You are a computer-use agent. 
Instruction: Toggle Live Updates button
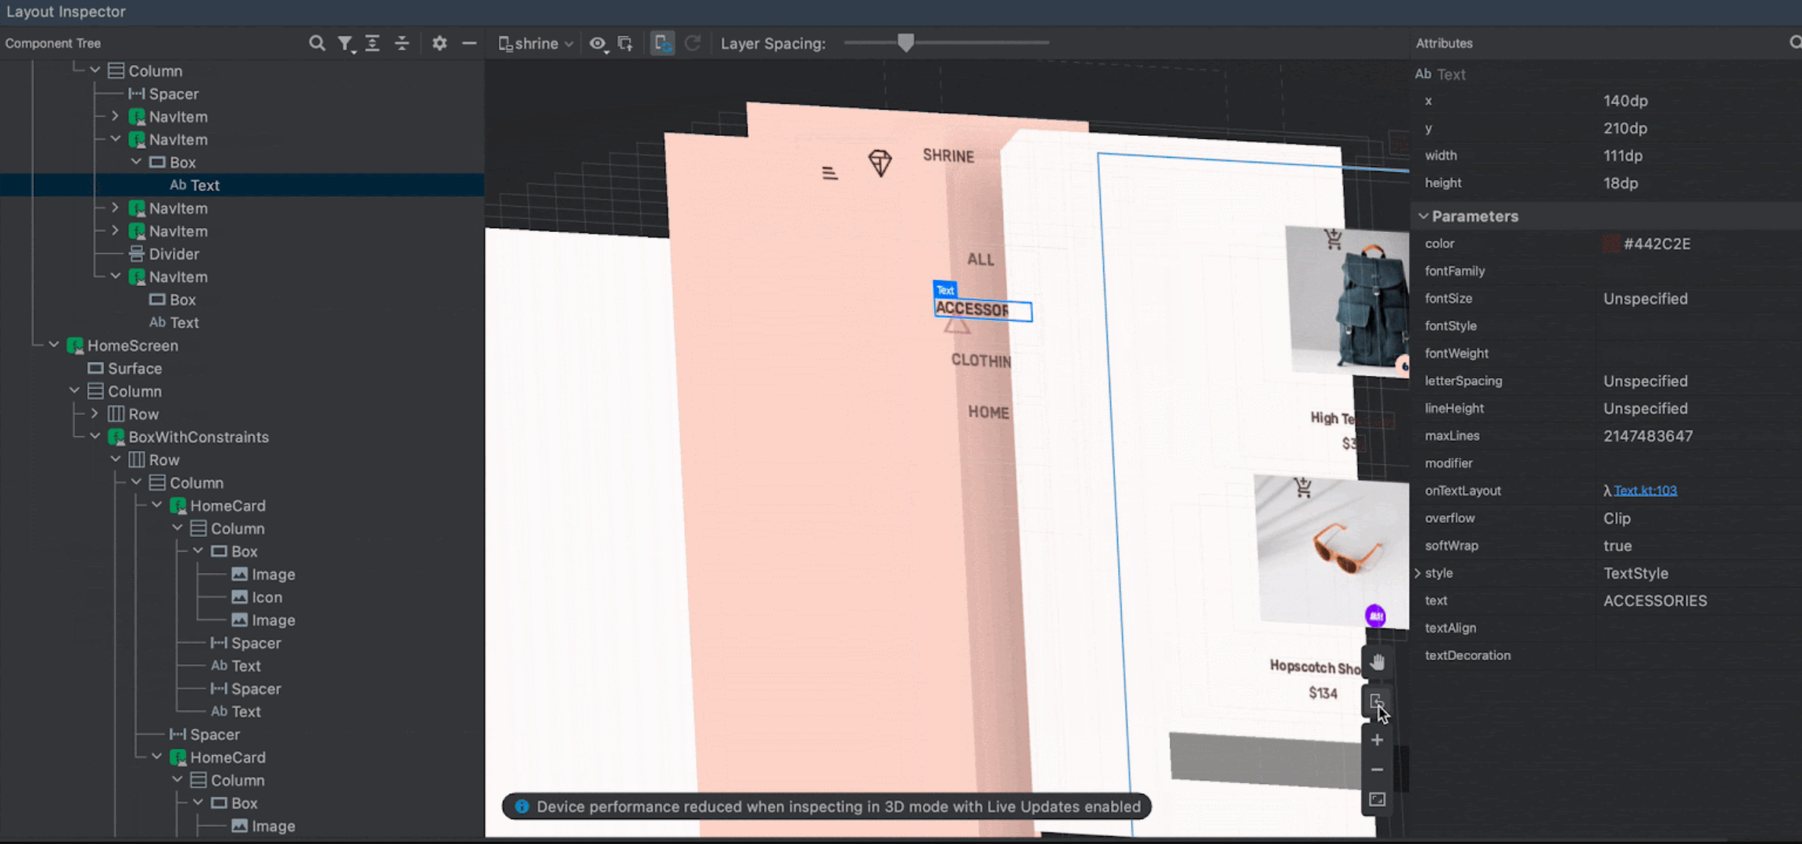[662, 44]
